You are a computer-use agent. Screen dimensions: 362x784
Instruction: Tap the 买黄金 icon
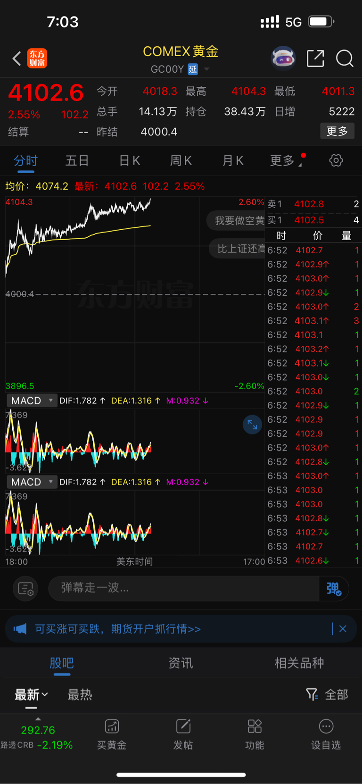pos(112,734)
